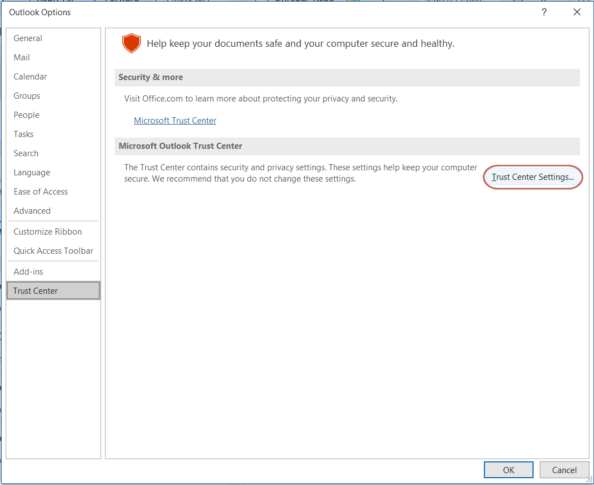Viewport: 594px width, 485px height.
Task: Open Customize Ribbon category
Action: pyautogui.click(x=54, y=232)
